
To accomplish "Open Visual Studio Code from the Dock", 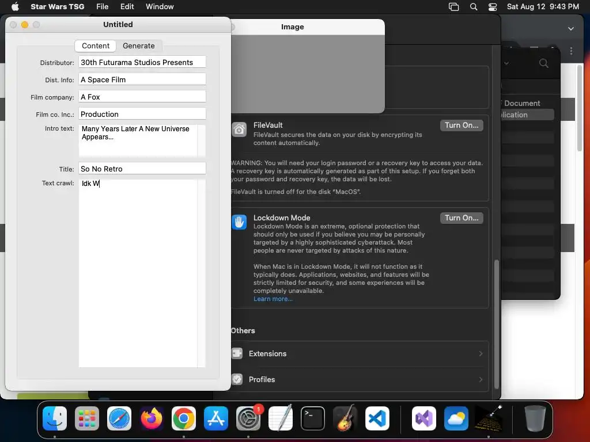I will (377, 418).
